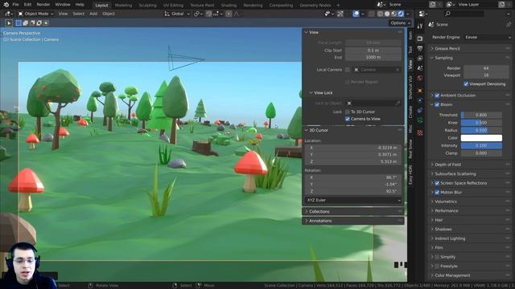This screenshot has height=289, width=515.
Task: Toggle the Viewport Denoising checkbox
Action: click(466, 84)
